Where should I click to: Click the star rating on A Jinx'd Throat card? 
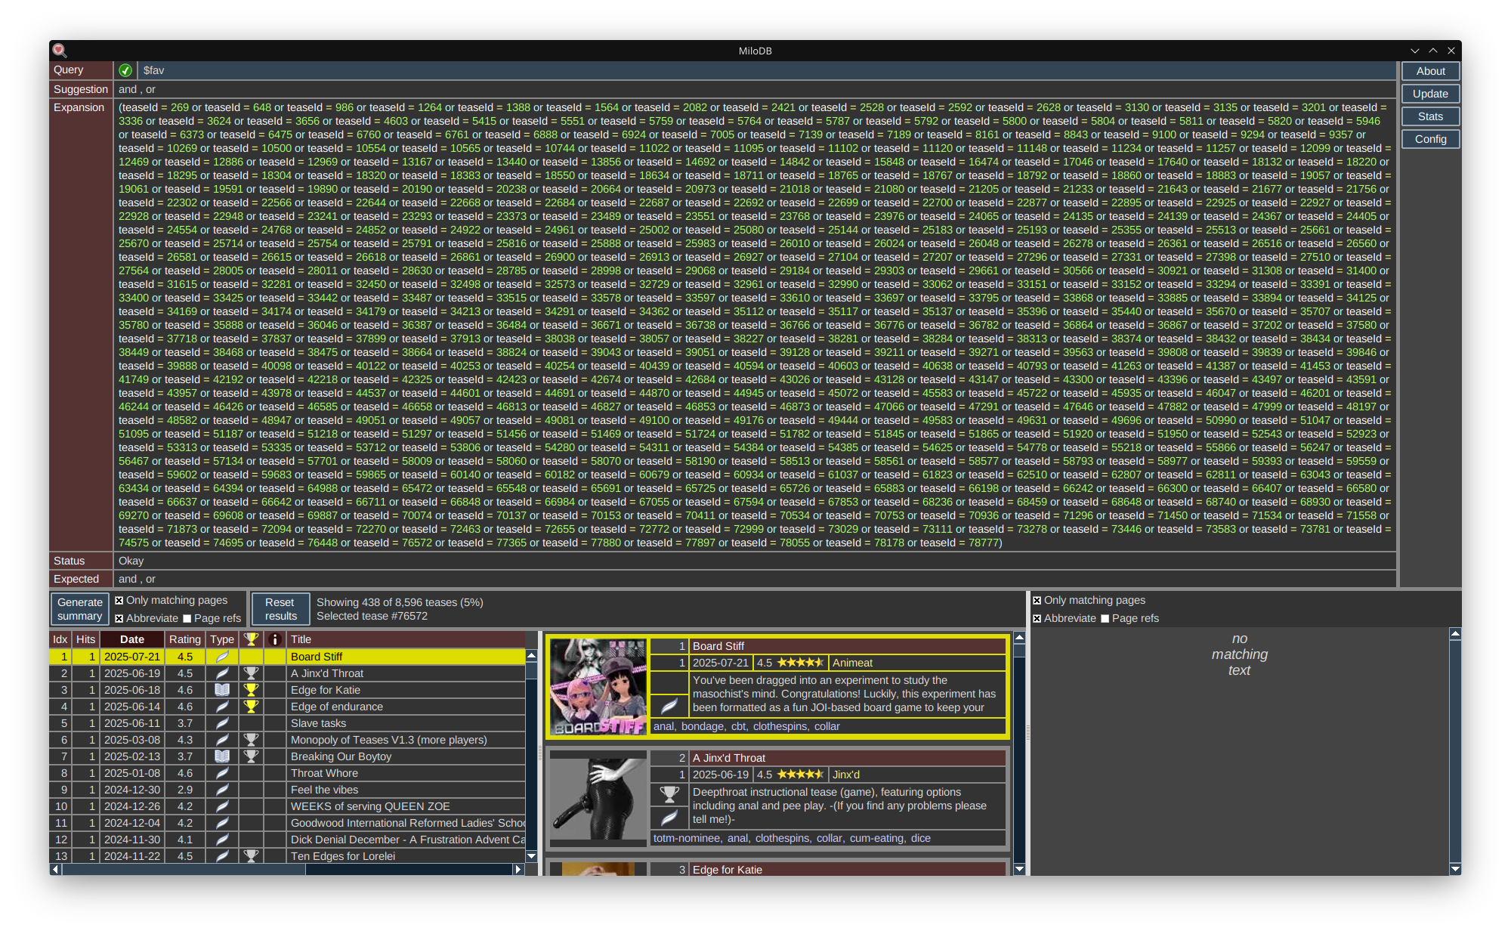tap(800, 775)
